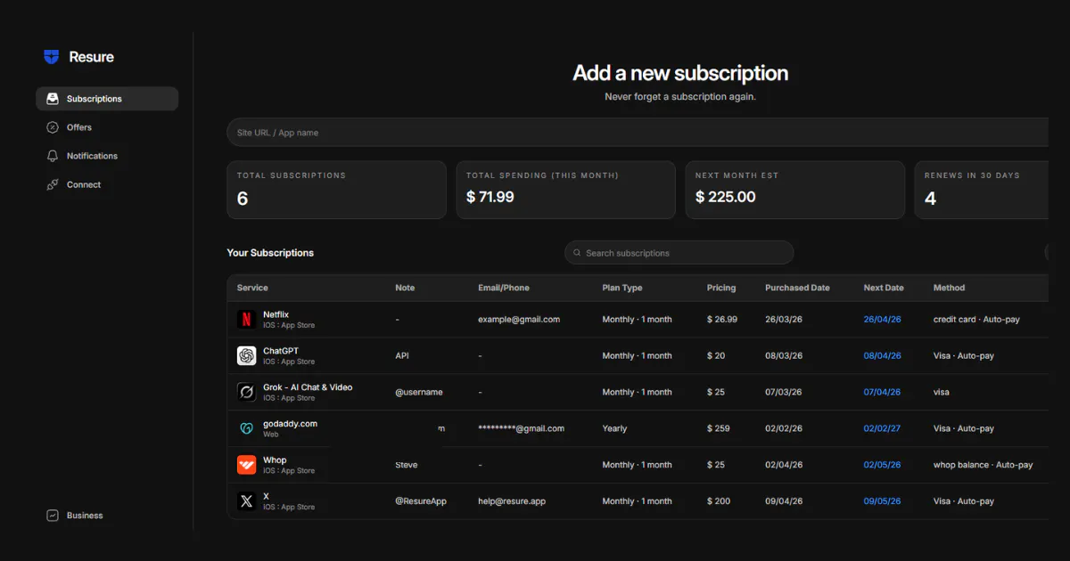Image resolution: width=1070 pixels, height=561 pixels.
Task: Click the magnifier icon in subscription search
Action: (x=578, y=253)
